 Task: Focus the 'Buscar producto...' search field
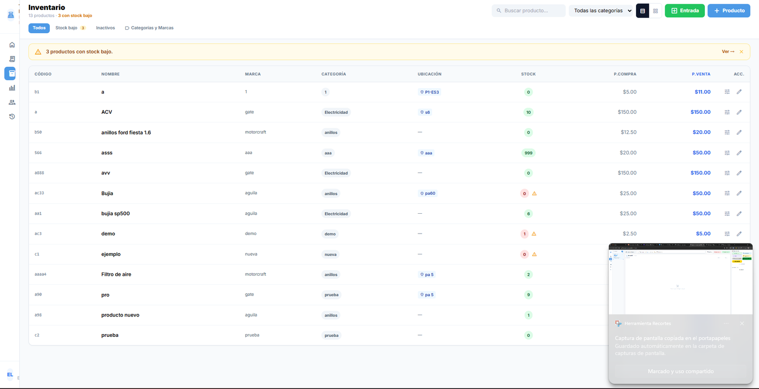(x=528, y=10)
